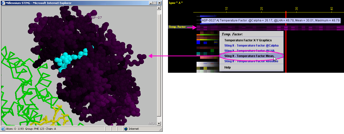This screenshot has height=134, width=344.
Task: Click the purple Temp. Factor color bar
Action: [270, 28]
